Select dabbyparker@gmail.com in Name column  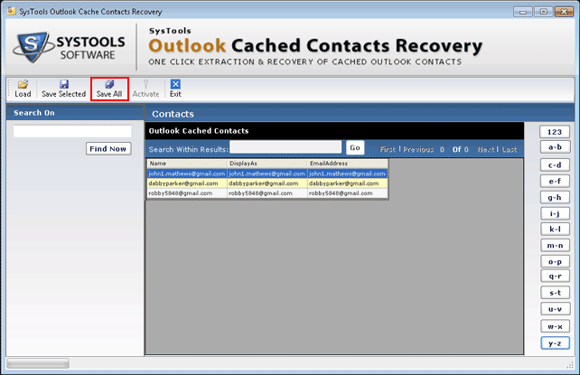pyautogui.click(x=187, y=183)
